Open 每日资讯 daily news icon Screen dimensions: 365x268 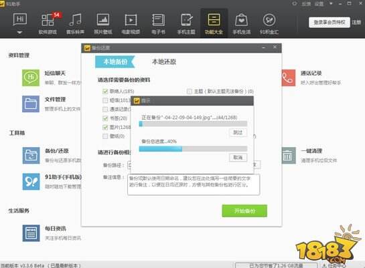(x=31, y=233)
